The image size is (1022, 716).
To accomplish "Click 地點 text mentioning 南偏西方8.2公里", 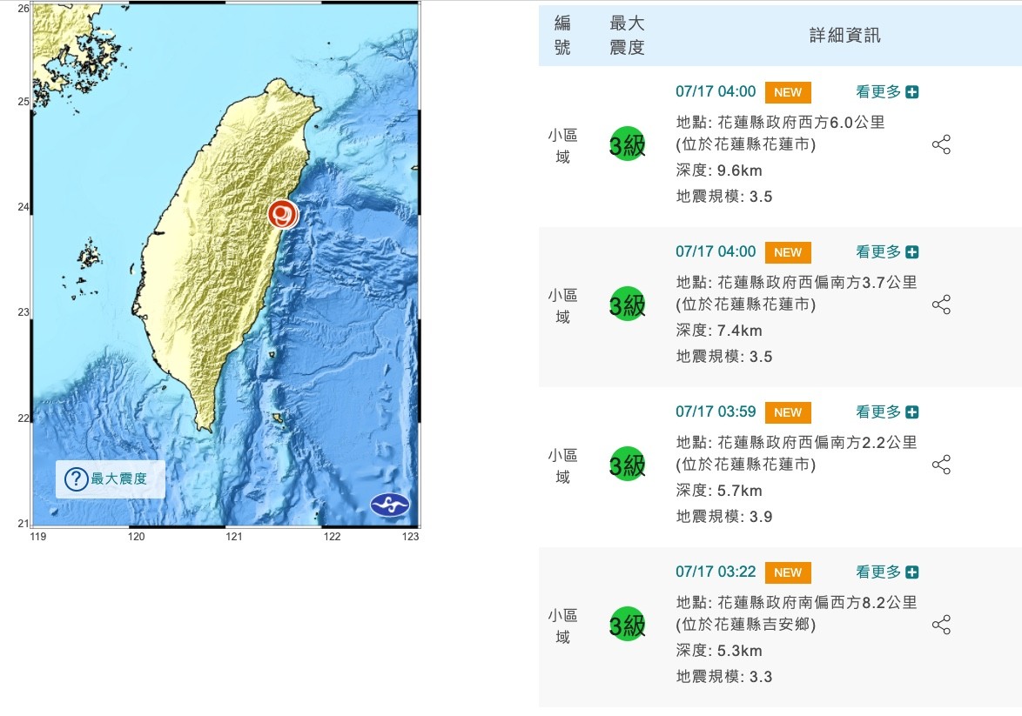I will pyautogui.click(x=797, y=603).
